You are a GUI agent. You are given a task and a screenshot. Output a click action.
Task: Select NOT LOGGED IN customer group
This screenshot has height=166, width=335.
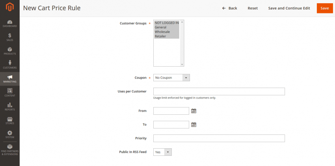pos(167,23)
